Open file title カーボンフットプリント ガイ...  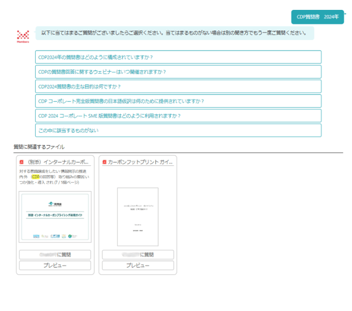pos(140,162)
